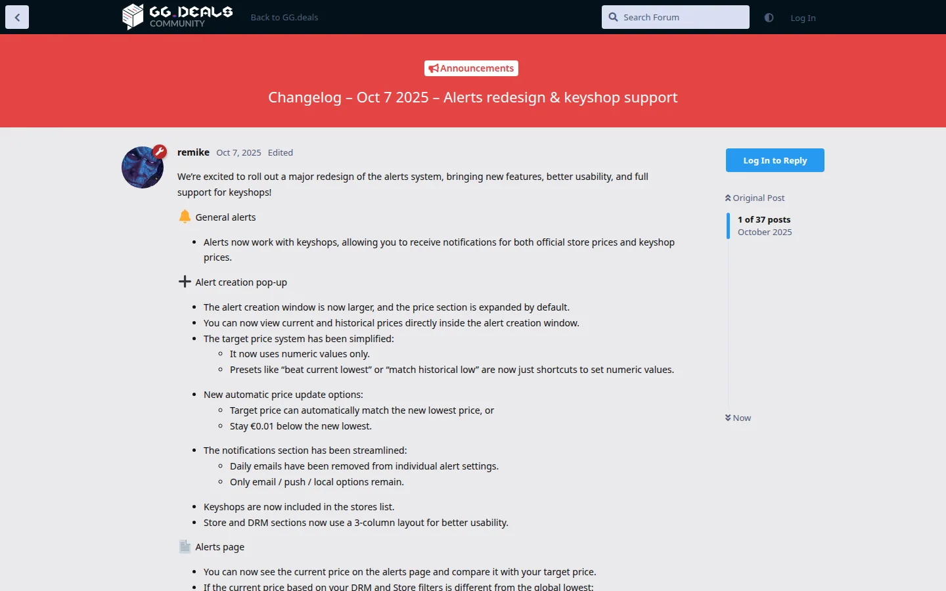Jump to Now in the post scrubber
Image resolution: width=946 pixels, height=591 pixels.
738,418
